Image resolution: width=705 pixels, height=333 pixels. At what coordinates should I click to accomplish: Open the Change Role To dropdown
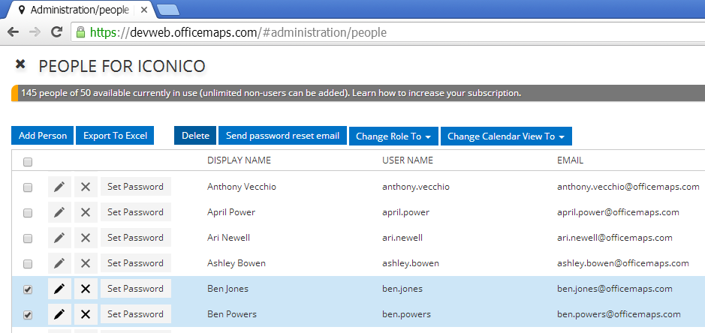point(393,136)
